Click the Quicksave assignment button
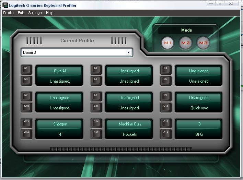This screenshot has height=180, width=243. coord(199,108)
